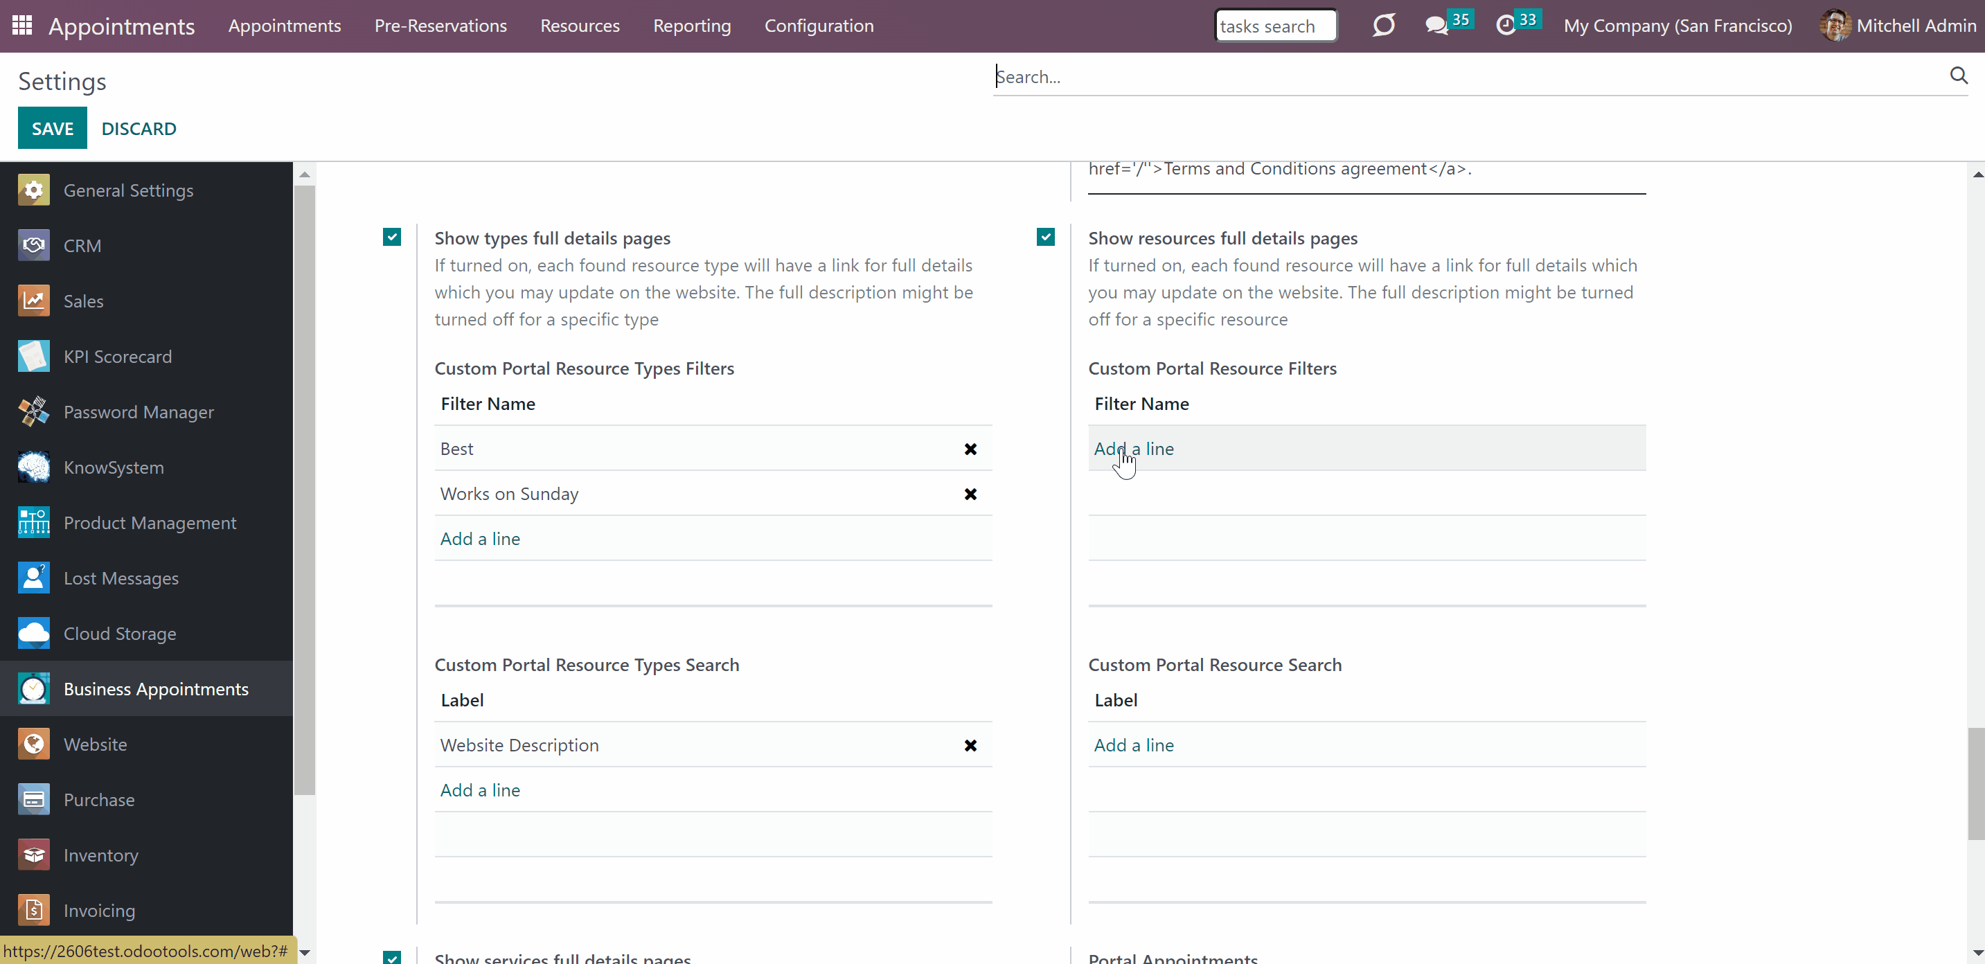Open the Resources menu

tap(580, 26)
